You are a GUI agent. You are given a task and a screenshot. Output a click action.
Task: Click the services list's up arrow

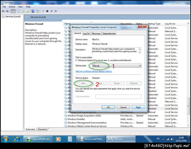pyautogui.click(x=188, y=23)
